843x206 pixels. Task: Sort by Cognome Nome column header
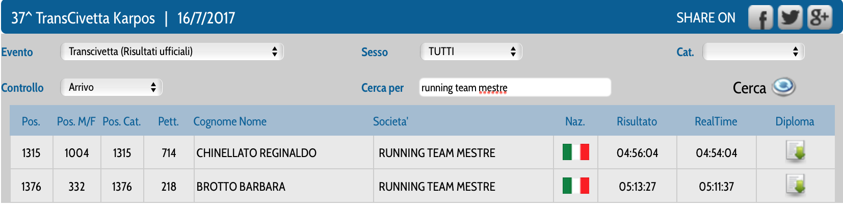point(230,121)
